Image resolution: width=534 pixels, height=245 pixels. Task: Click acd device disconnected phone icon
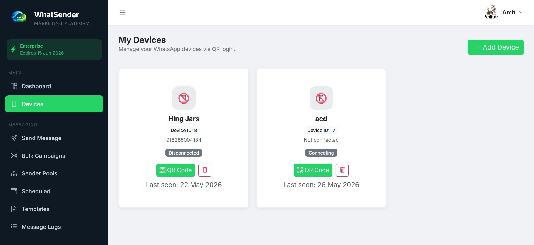321,98
